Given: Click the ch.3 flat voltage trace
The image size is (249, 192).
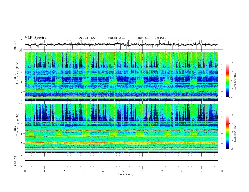Looking at the screenshot, I should [121, 161].
